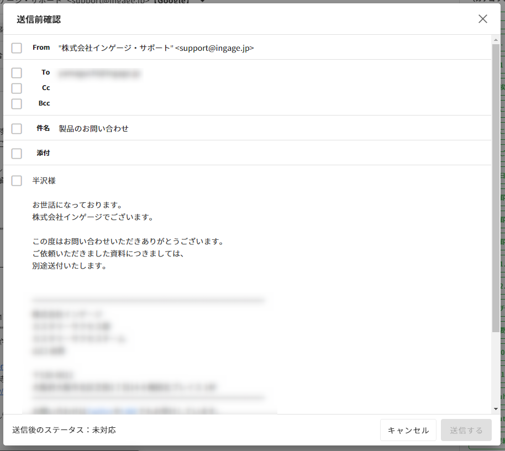Screen dimensions: 505x451
Task: Check the message body checkbox beside 半沢様
Action: click(x=17, y=181)
